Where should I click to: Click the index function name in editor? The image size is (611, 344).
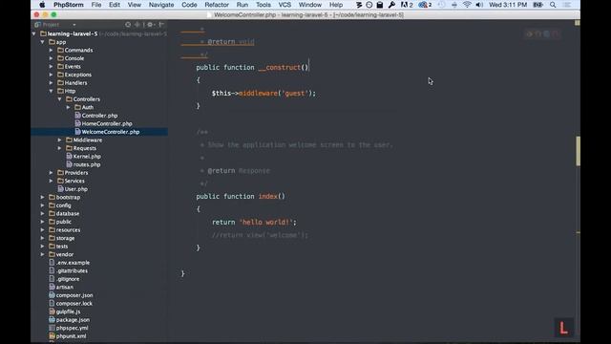[x=267, y=196]
